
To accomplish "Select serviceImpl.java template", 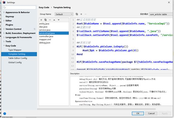I will [54, 33].
